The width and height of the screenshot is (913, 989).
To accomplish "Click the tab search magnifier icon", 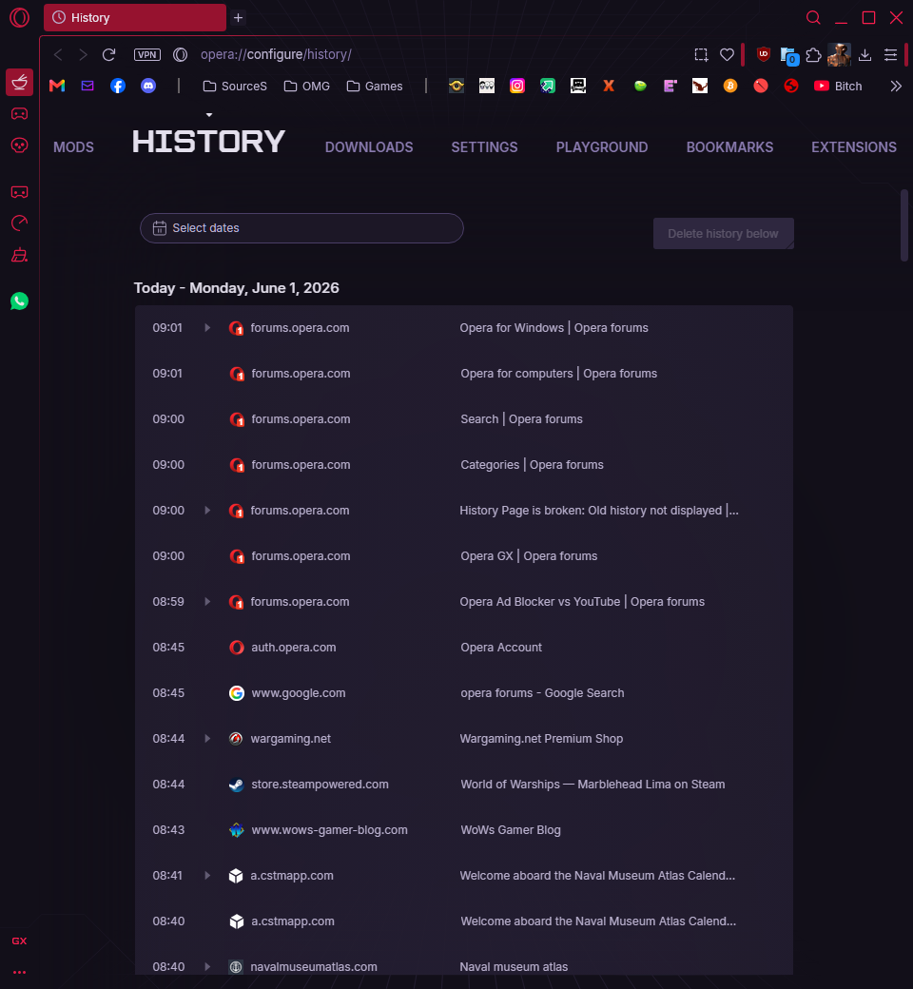I will click(813, 18).
